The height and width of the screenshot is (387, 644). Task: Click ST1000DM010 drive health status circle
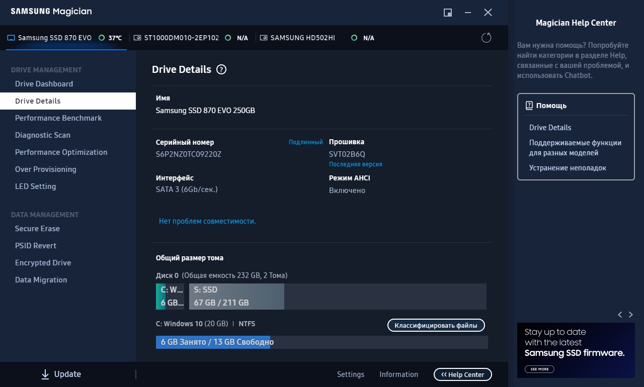pos(228,38)
